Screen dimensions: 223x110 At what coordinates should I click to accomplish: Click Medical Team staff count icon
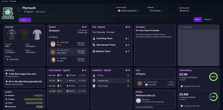[x=126, y=52]
